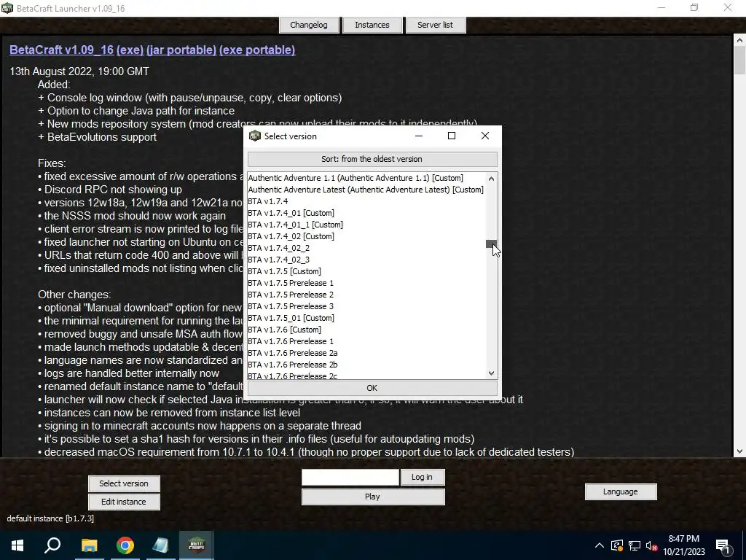Screen dimensions: 746x560
Task: Open the (jar portable) link
Action: tap(181, 50)
